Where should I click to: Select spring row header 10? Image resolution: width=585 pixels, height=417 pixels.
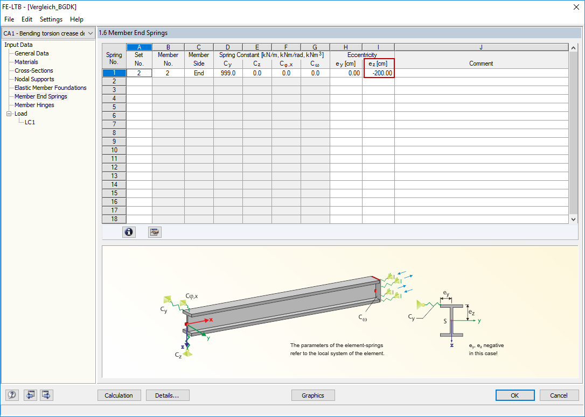114,150
